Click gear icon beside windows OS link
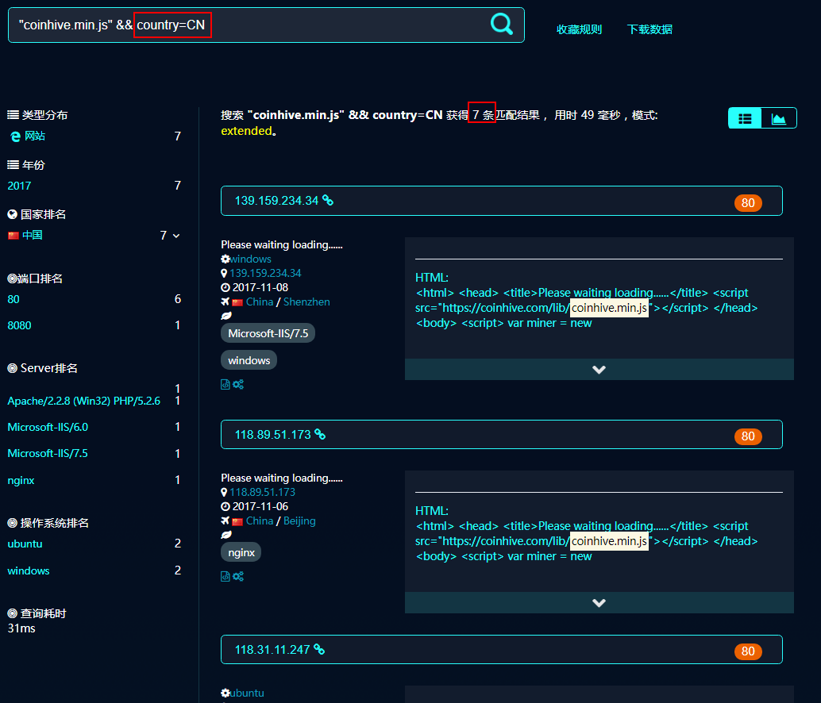 click(x=225, y=259)
